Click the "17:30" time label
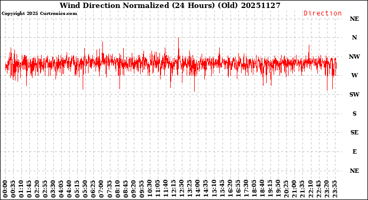The image size is (368, 200). (246, 189)
